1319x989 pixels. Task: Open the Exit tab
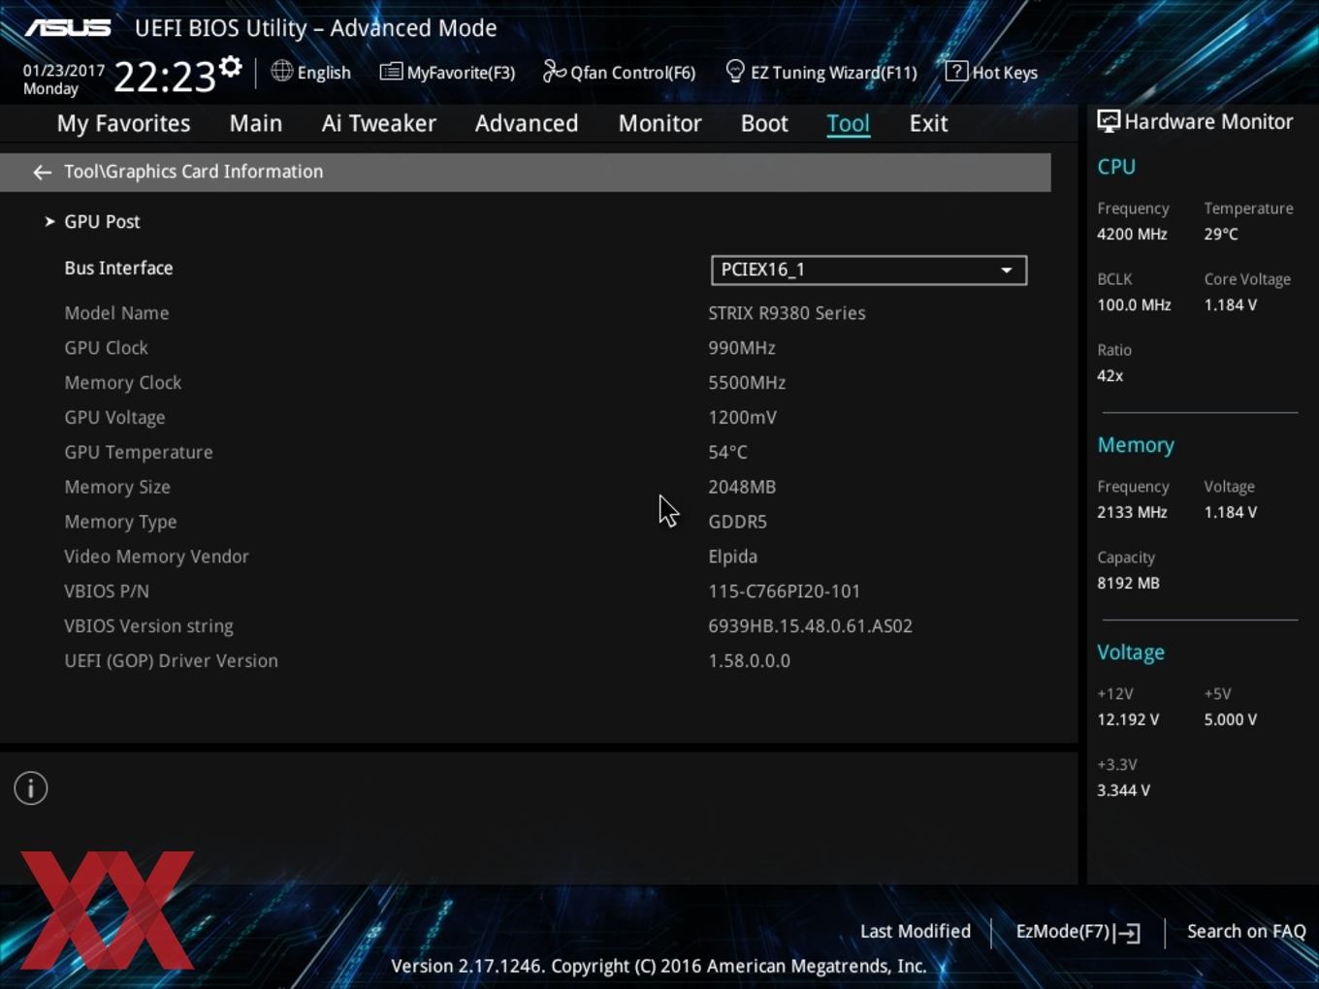click(x=928, y=123)
